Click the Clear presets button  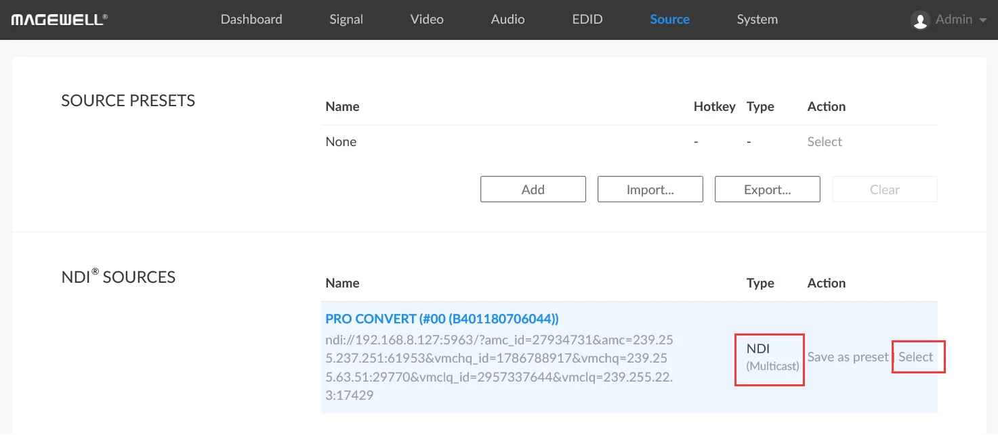885,189
